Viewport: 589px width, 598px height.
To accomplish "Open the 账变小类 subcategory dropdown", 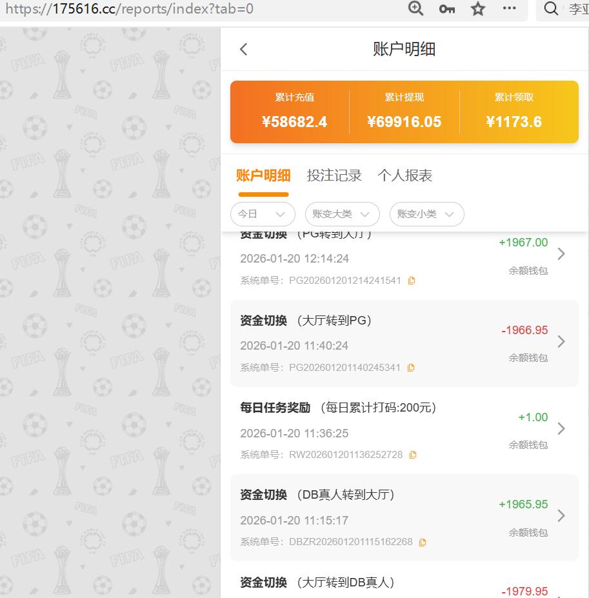I will 426,214.
